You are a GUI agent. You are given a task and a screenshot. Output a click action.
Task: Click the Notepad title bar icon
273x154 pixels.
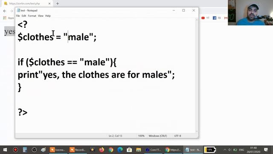[x=18, y=10]
